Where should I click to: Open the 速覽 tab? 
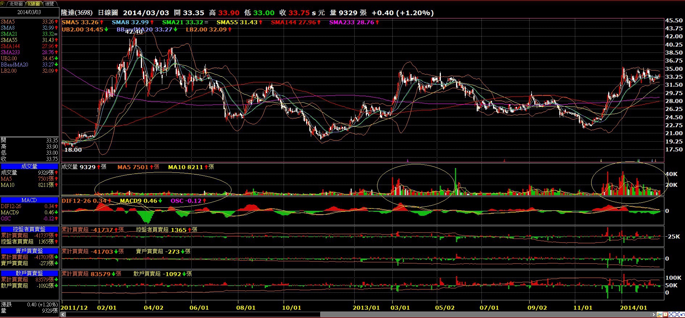click(x=49, y=4)
